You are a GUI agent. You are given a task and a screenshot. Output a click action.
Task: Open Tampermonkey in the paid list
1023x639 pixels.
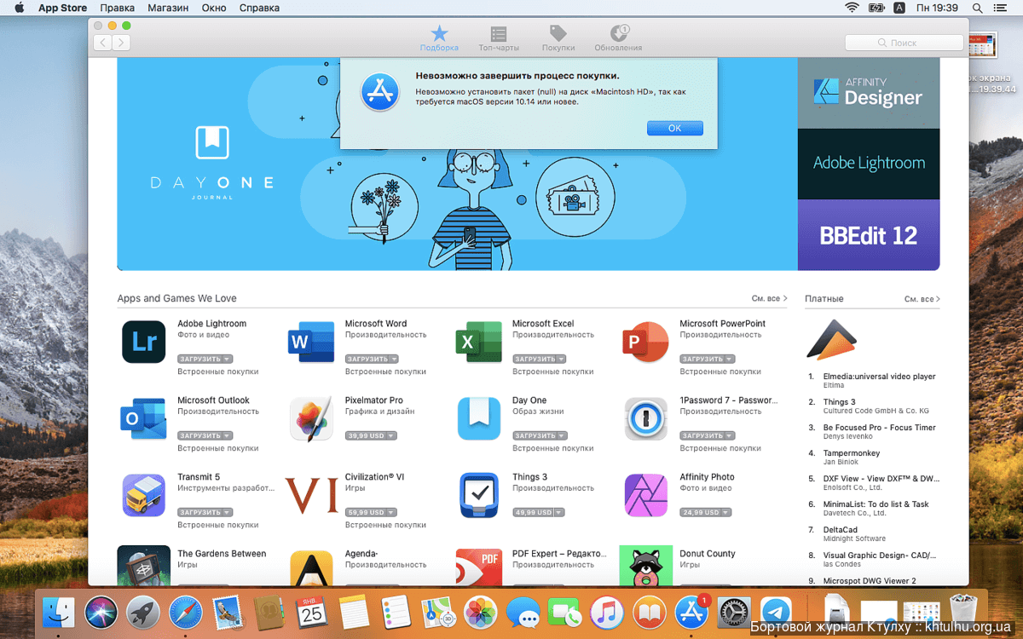851,453
